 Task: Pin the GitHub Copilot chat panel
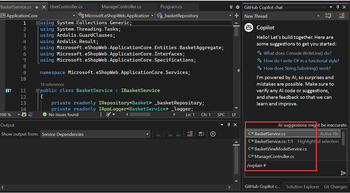pyautogui.click(x=338, y=7)
